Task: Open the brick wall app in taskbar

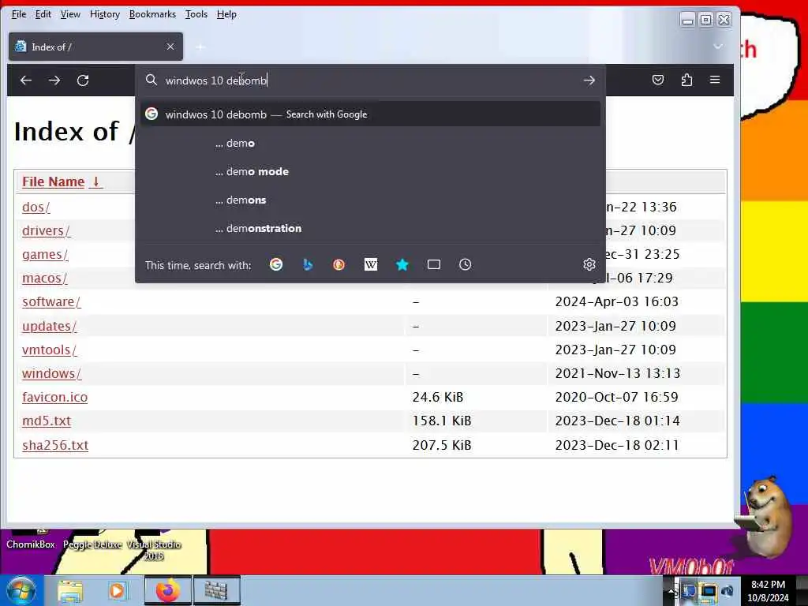Action: pos(216,590)
